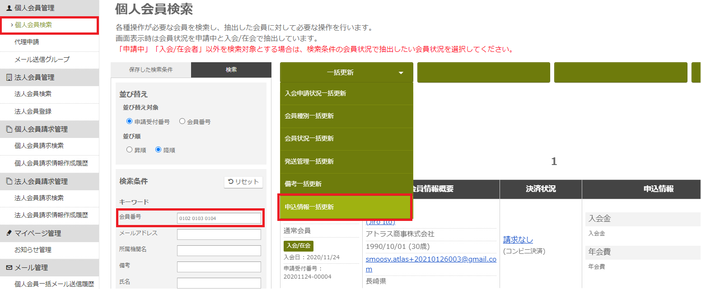Open 法人会員請求情報作成履歴 sidebar item
The height and width of the screenshot is (289, 701).
pos(51,215)
